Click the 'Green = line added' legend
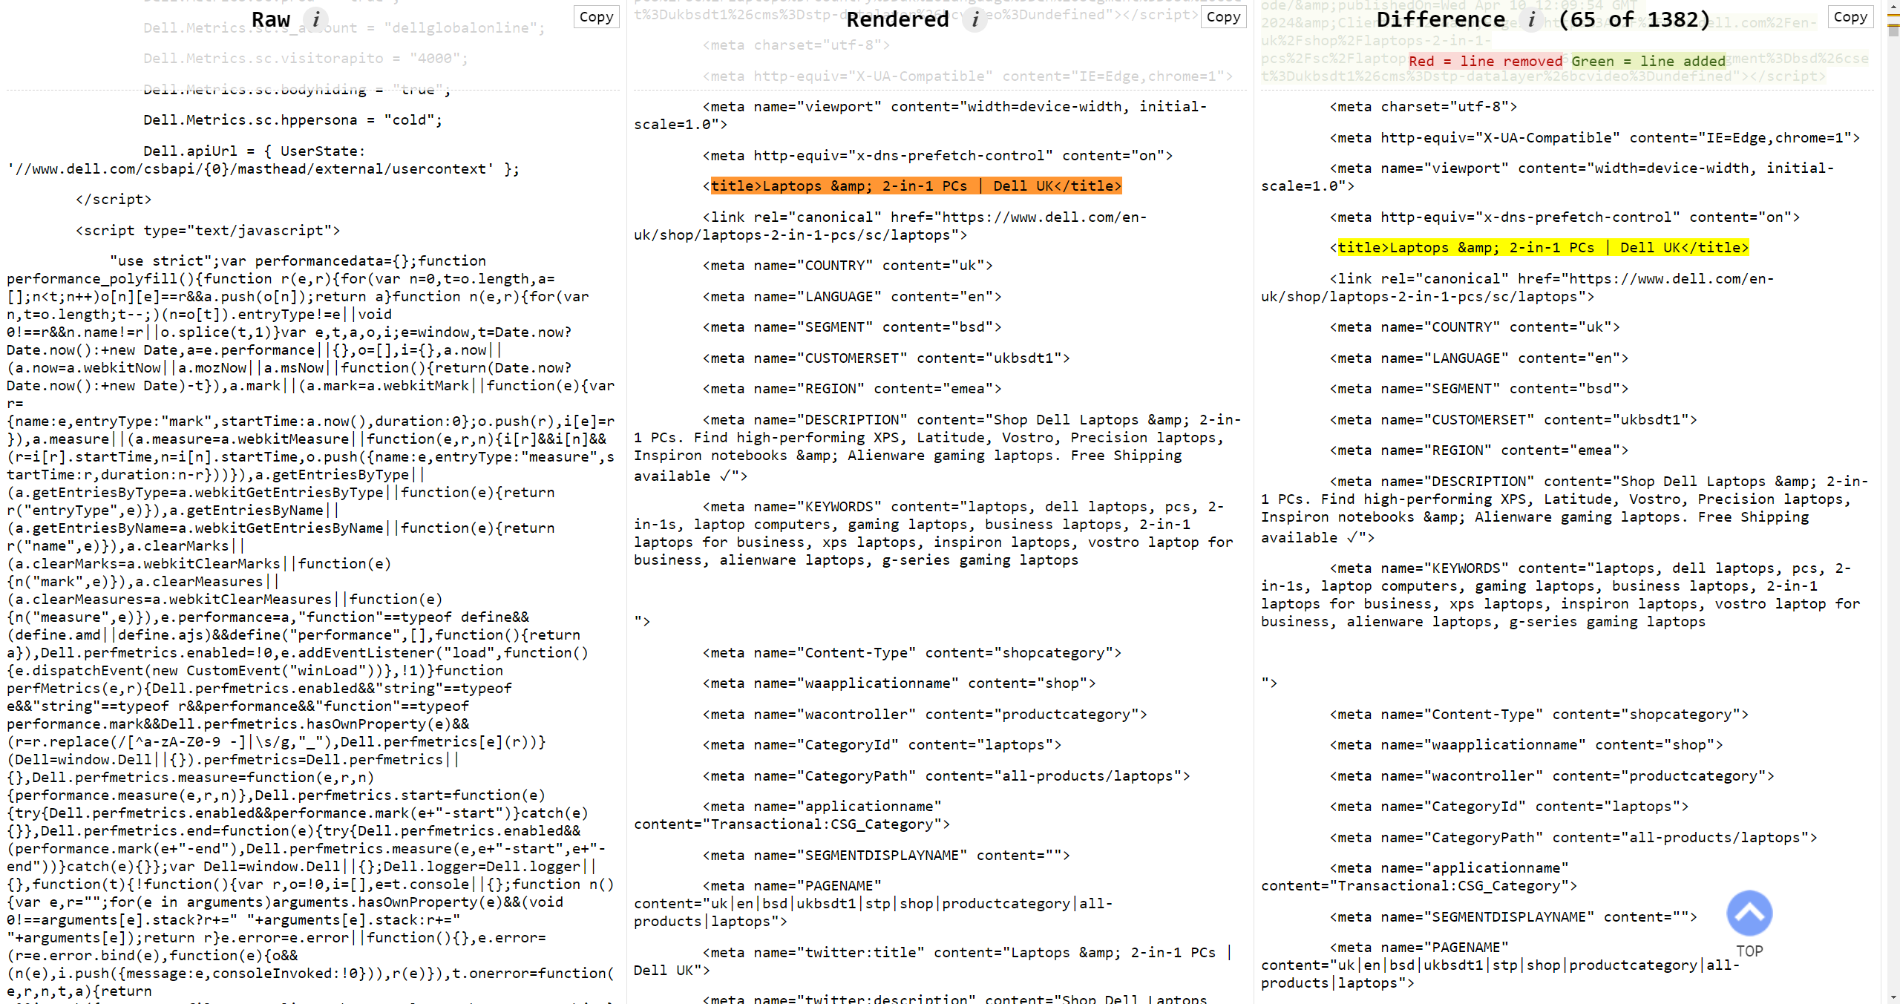1900x1004 pixels. [x=1648, y=61]
